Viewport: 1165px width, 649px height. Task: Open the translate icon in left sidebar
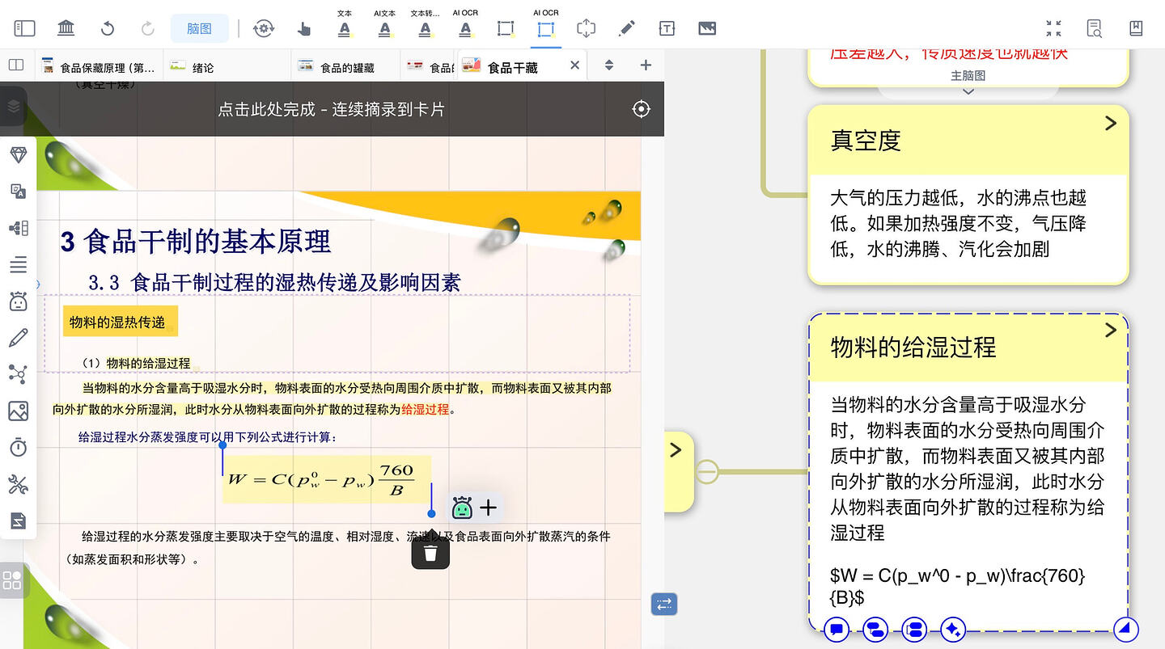pos(18,192)
